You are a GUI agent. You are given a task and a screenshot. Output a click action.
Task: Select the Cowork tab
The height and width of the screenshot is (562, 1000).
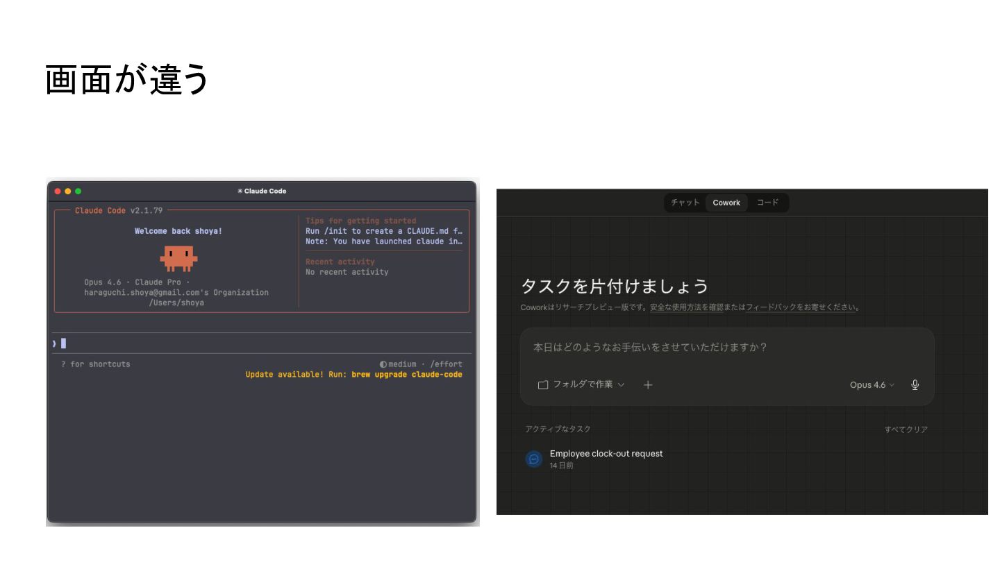pos(726,203)
